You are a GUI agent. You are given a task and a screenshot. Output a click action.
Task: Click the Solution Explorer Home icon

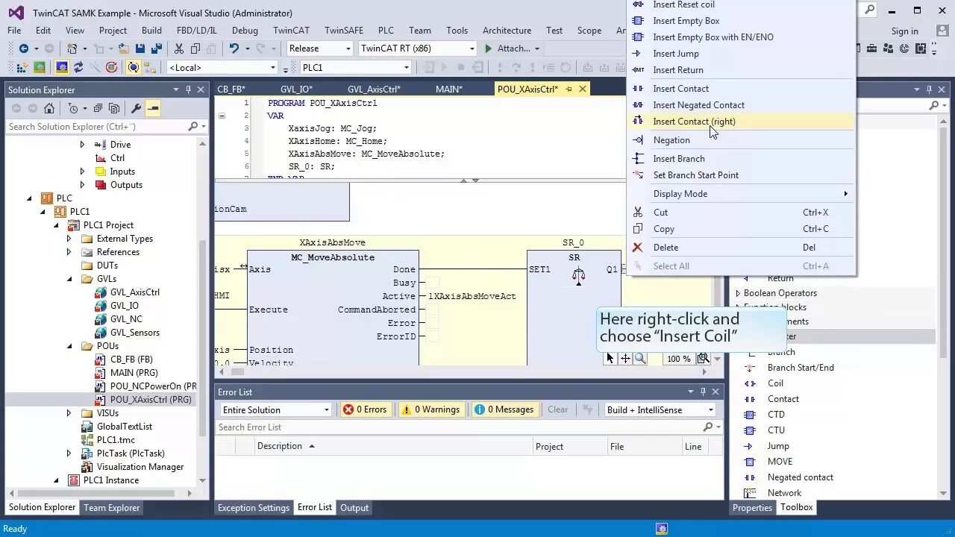click(x=48, y=108)
